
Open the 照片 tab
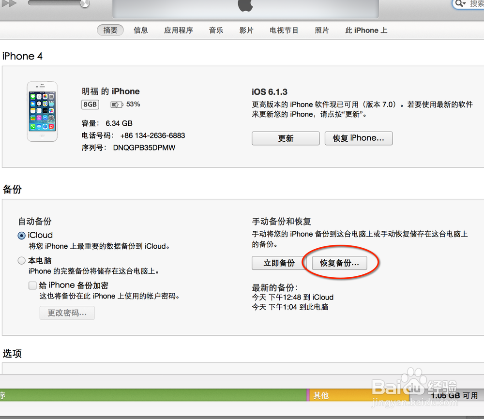(322, 30)
